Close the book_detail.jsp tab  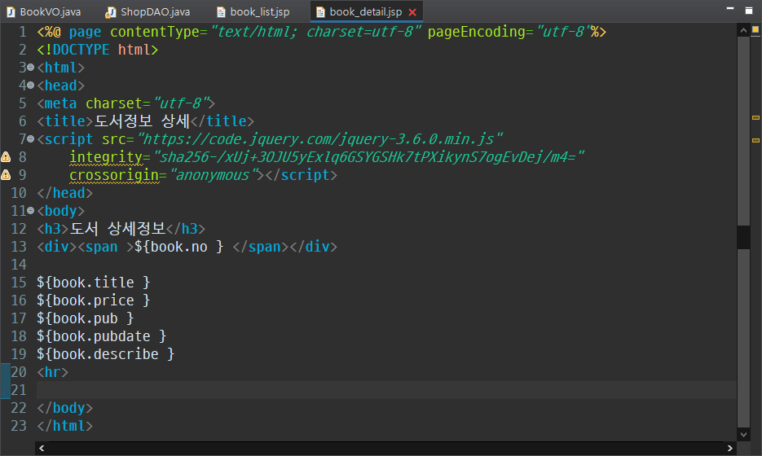[412, 12]
